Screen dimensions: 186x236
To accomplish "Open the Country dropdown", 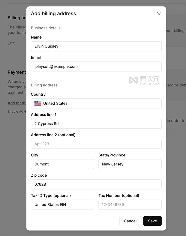I will pos(96,103).
